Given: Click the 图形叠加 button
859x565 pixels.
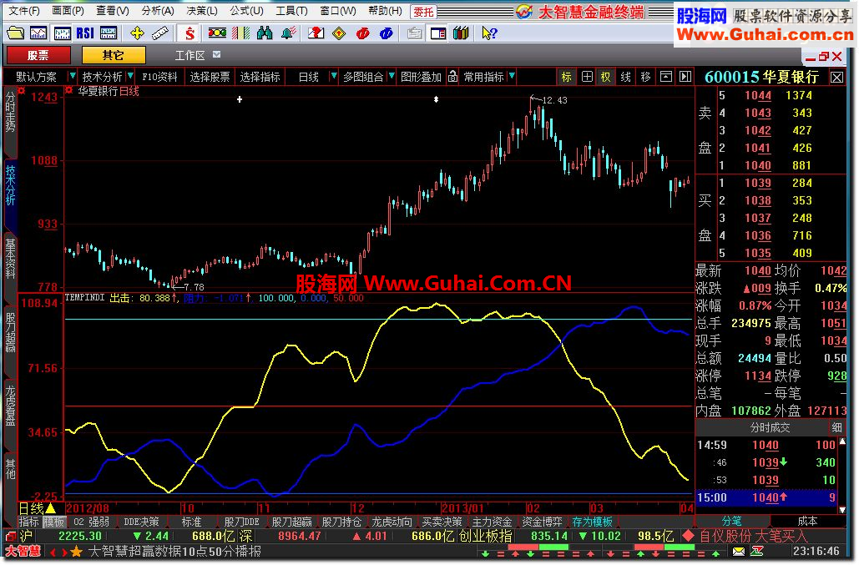Looking at the screenshot, I should click(x=421, y=77).
